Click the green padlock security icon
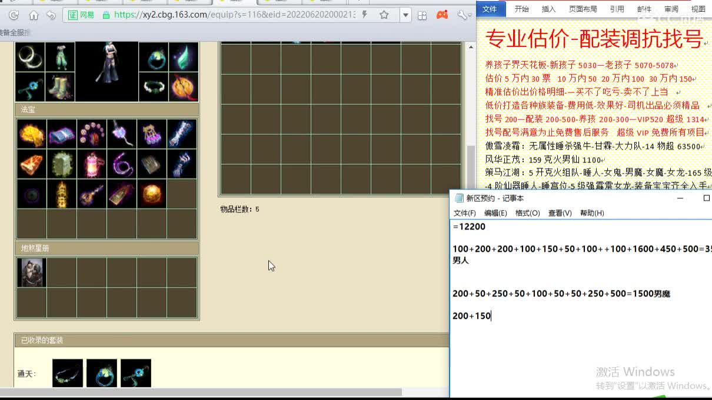712x400 pixels. click(x=105, y=15)
